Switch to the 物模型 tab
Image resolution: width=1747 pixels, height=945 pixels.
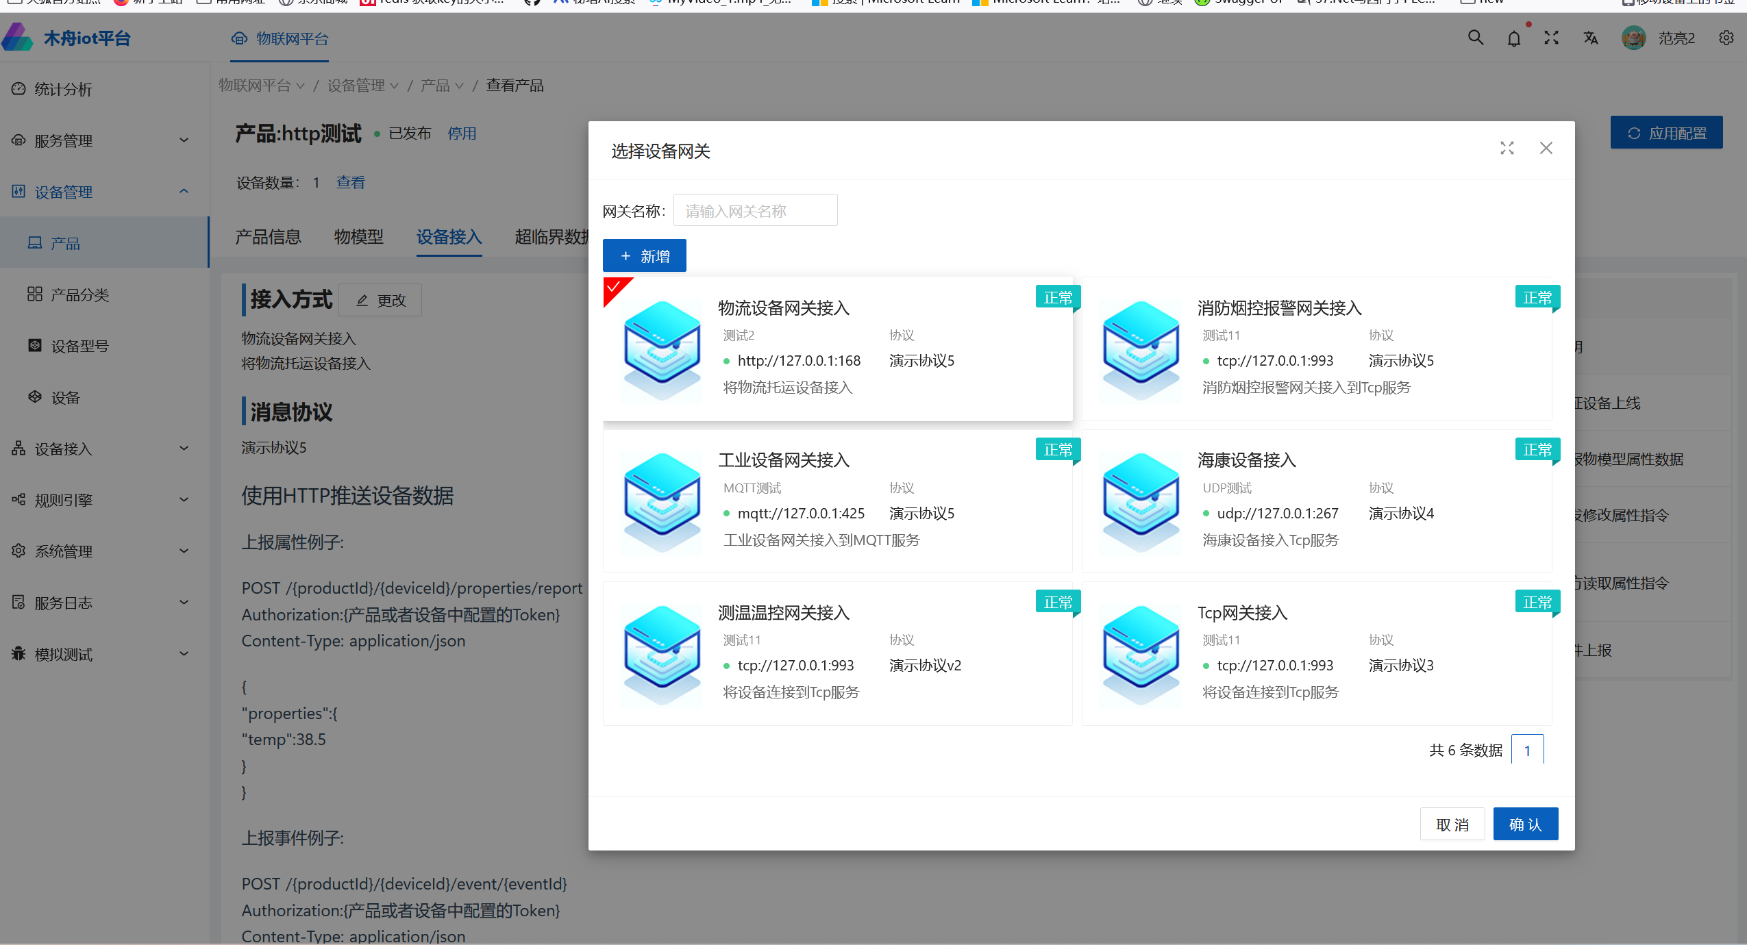pos(358,237)
